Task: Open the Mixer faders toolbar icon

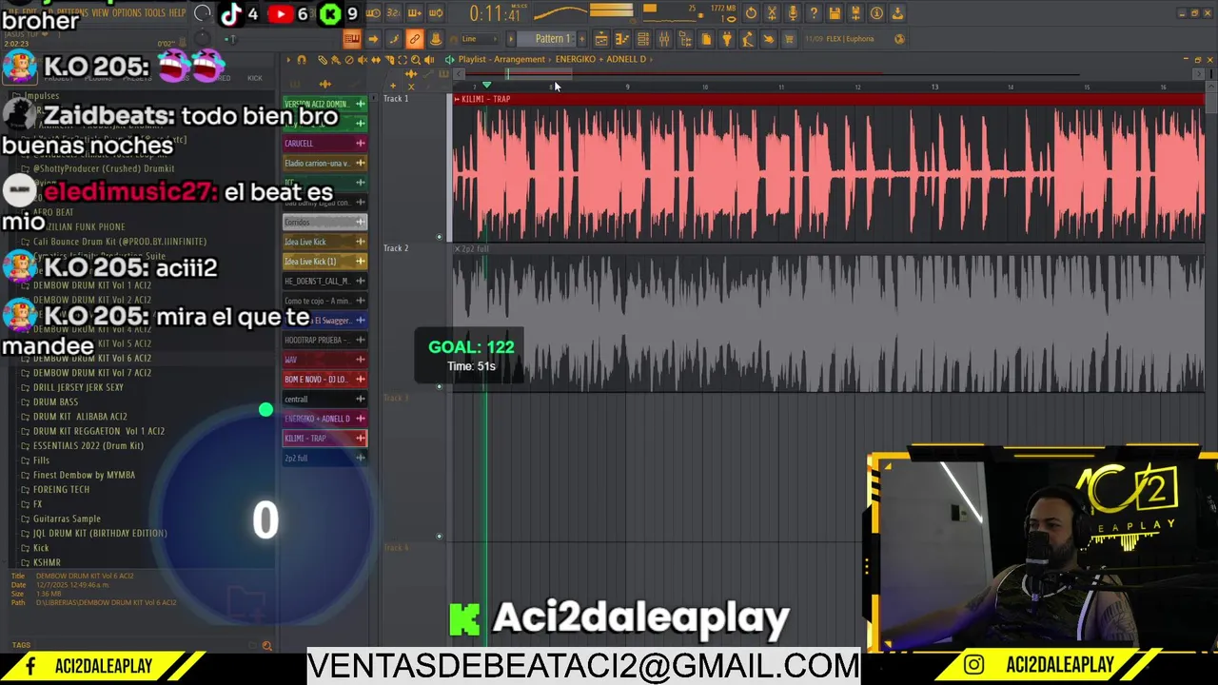Action: click(664, 39)
